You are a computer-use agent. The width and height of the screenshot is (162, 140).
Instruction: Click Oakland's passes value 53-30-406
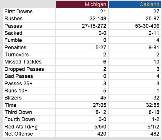pos(147,26)
